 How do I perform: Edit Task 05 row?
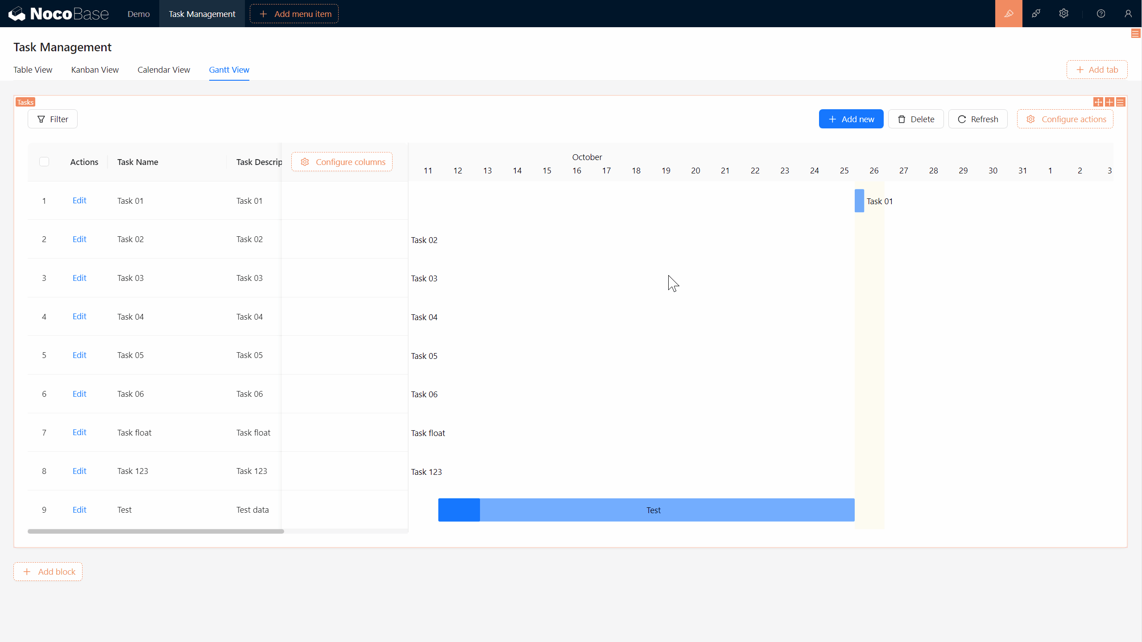[79, 355]
